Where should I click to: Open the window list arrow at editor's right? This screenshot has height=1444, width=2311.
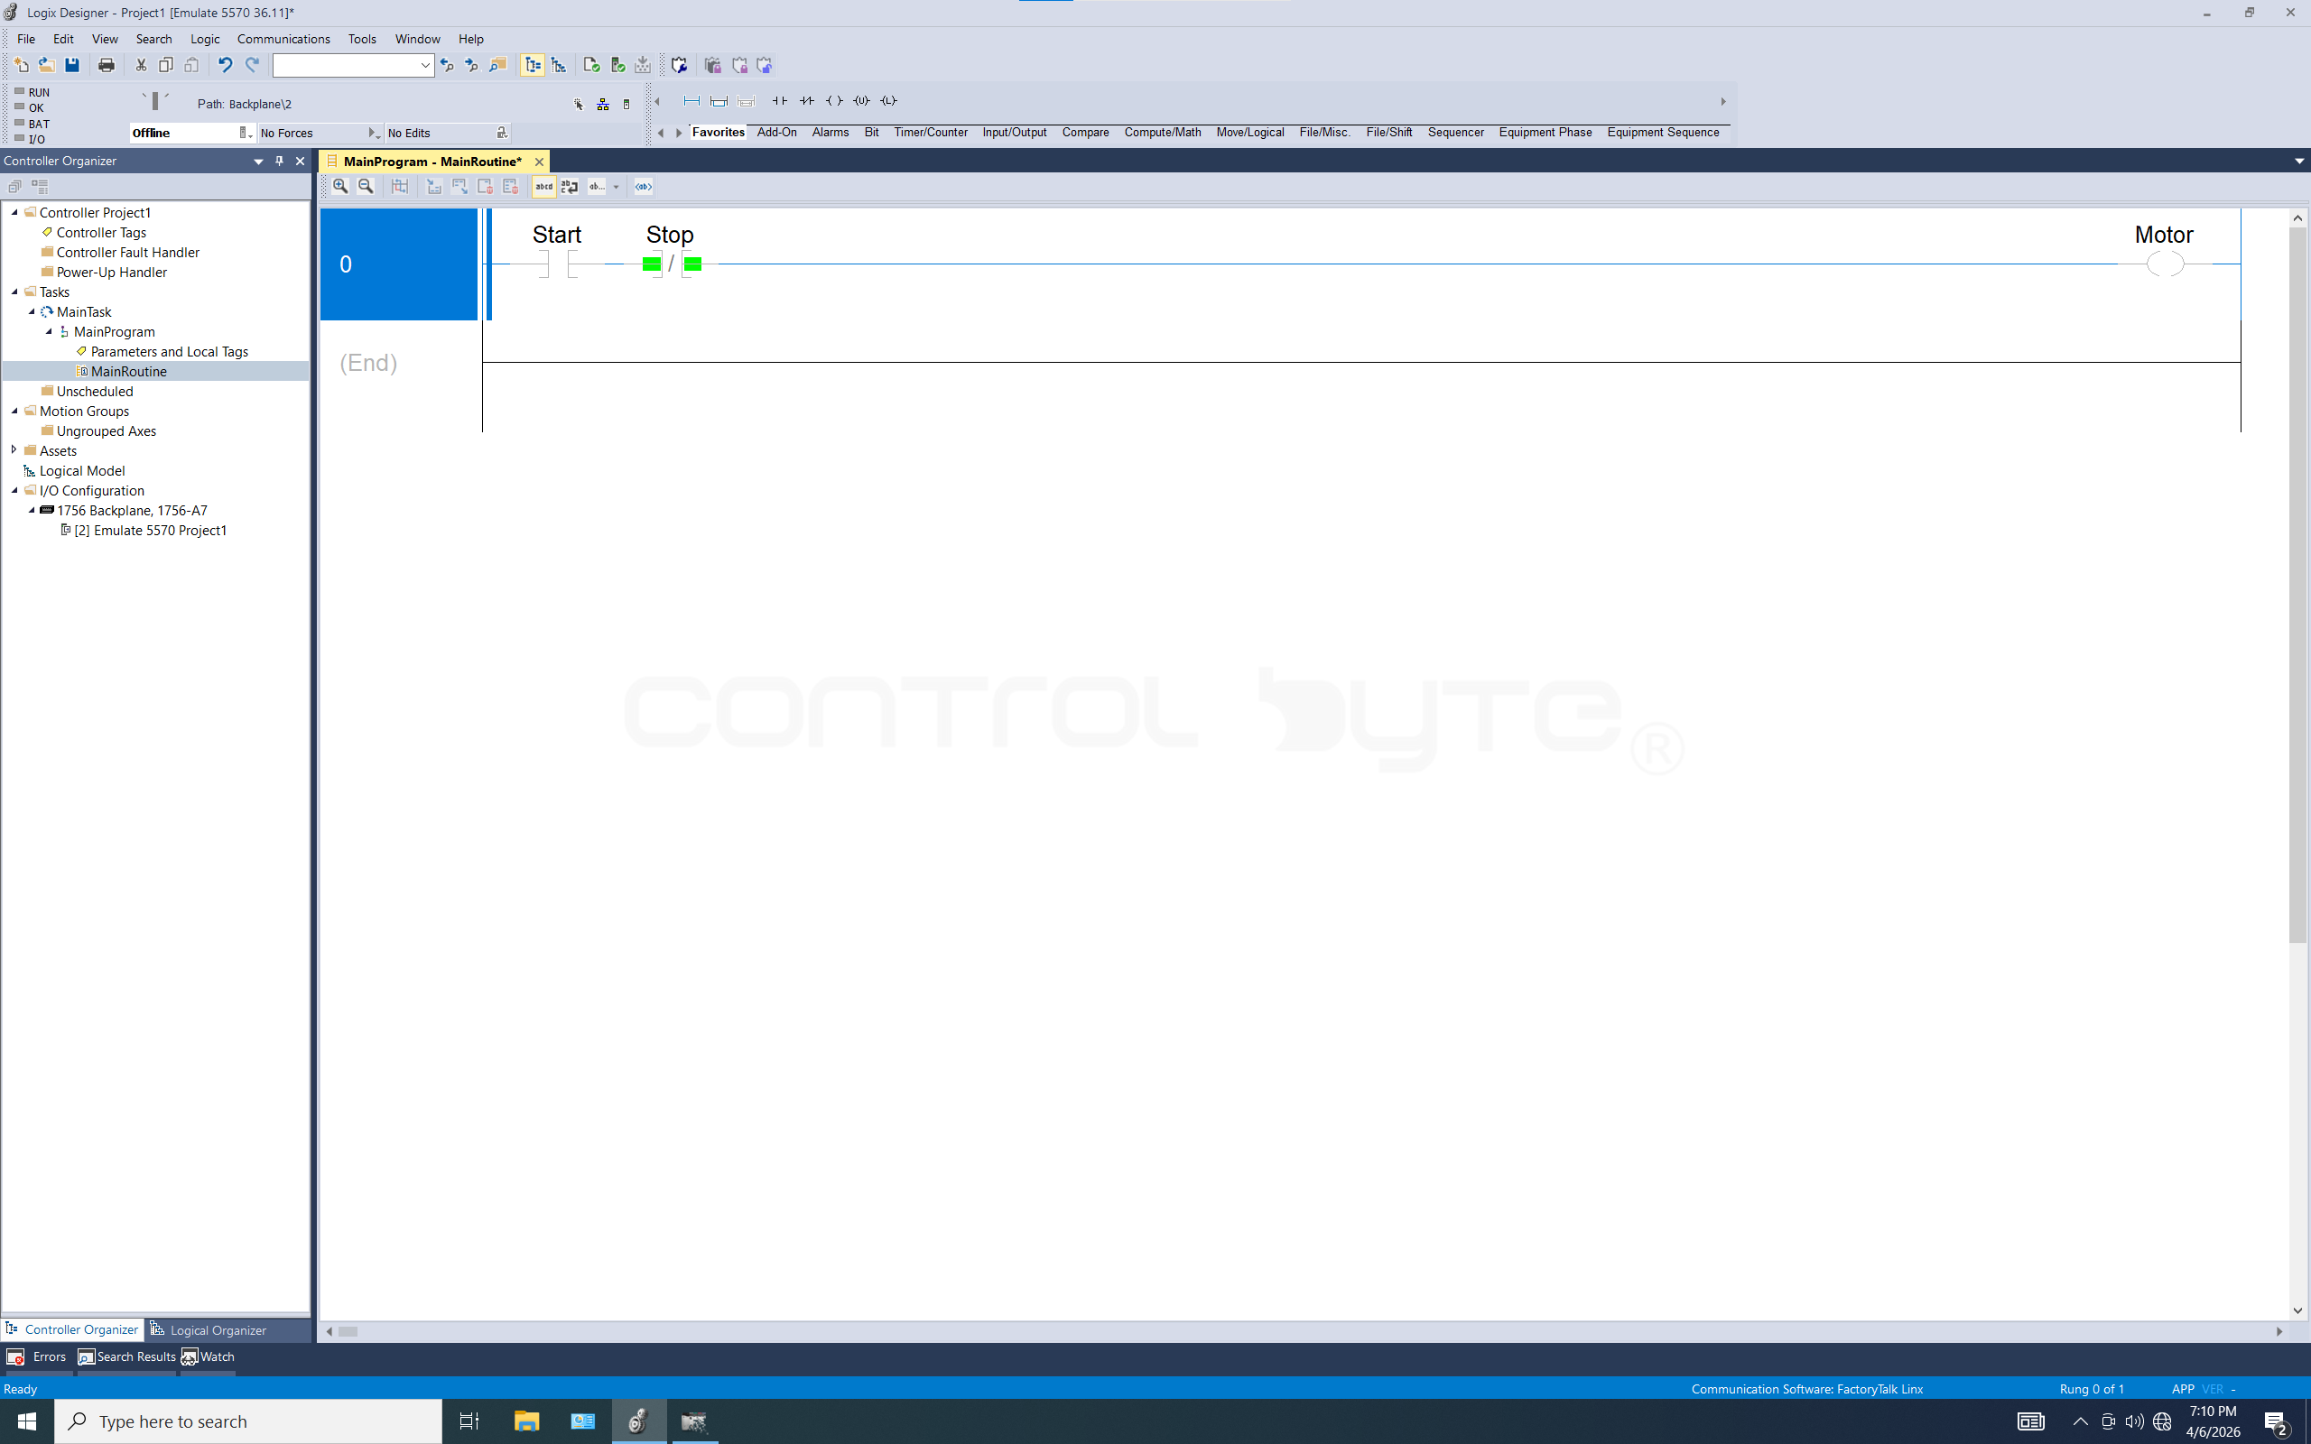pyautogui.click(x=2298, y=162)
